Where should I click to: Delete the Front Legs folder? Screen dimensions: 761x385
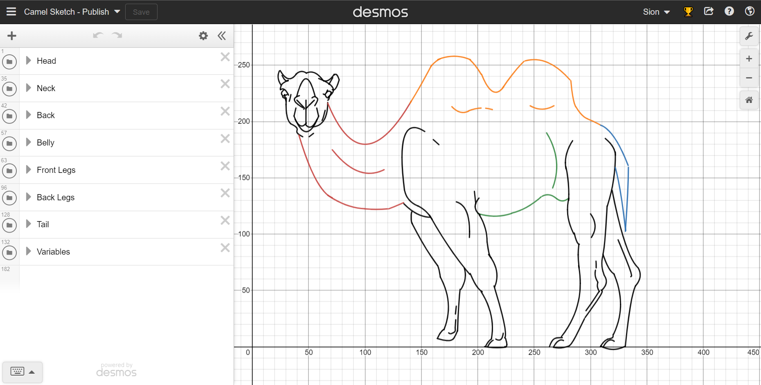(225, 166)
